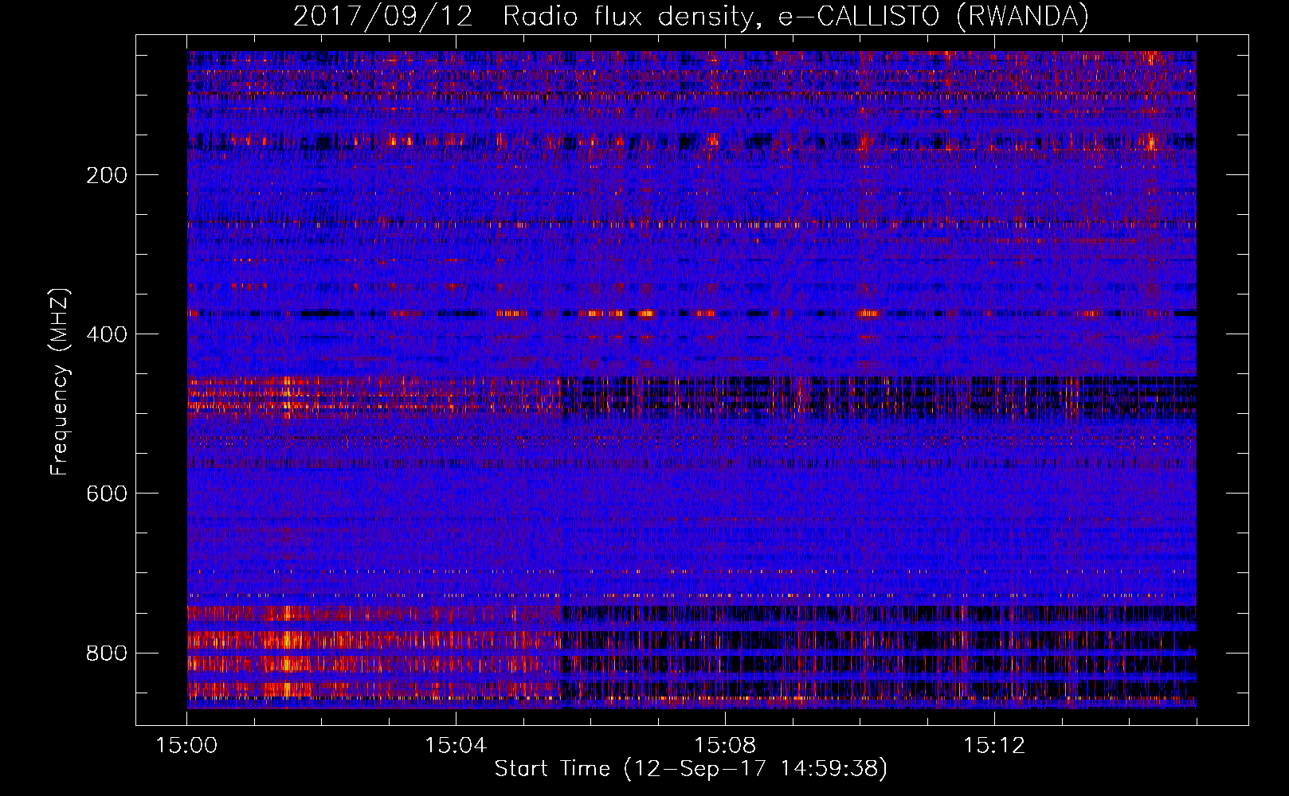Click the '15:12' time tick label

click(x=994, y=746)
